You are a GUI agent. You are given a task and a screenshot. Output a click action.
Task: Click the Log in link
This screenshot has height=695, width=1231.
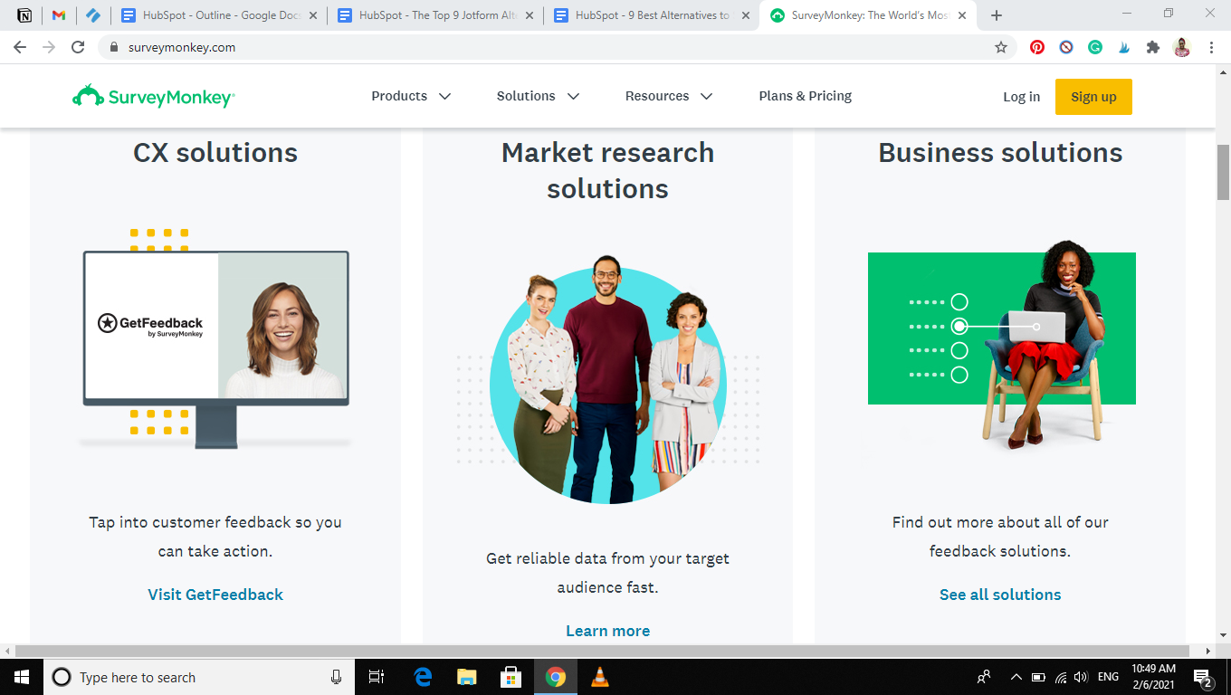click(1021, 97)
